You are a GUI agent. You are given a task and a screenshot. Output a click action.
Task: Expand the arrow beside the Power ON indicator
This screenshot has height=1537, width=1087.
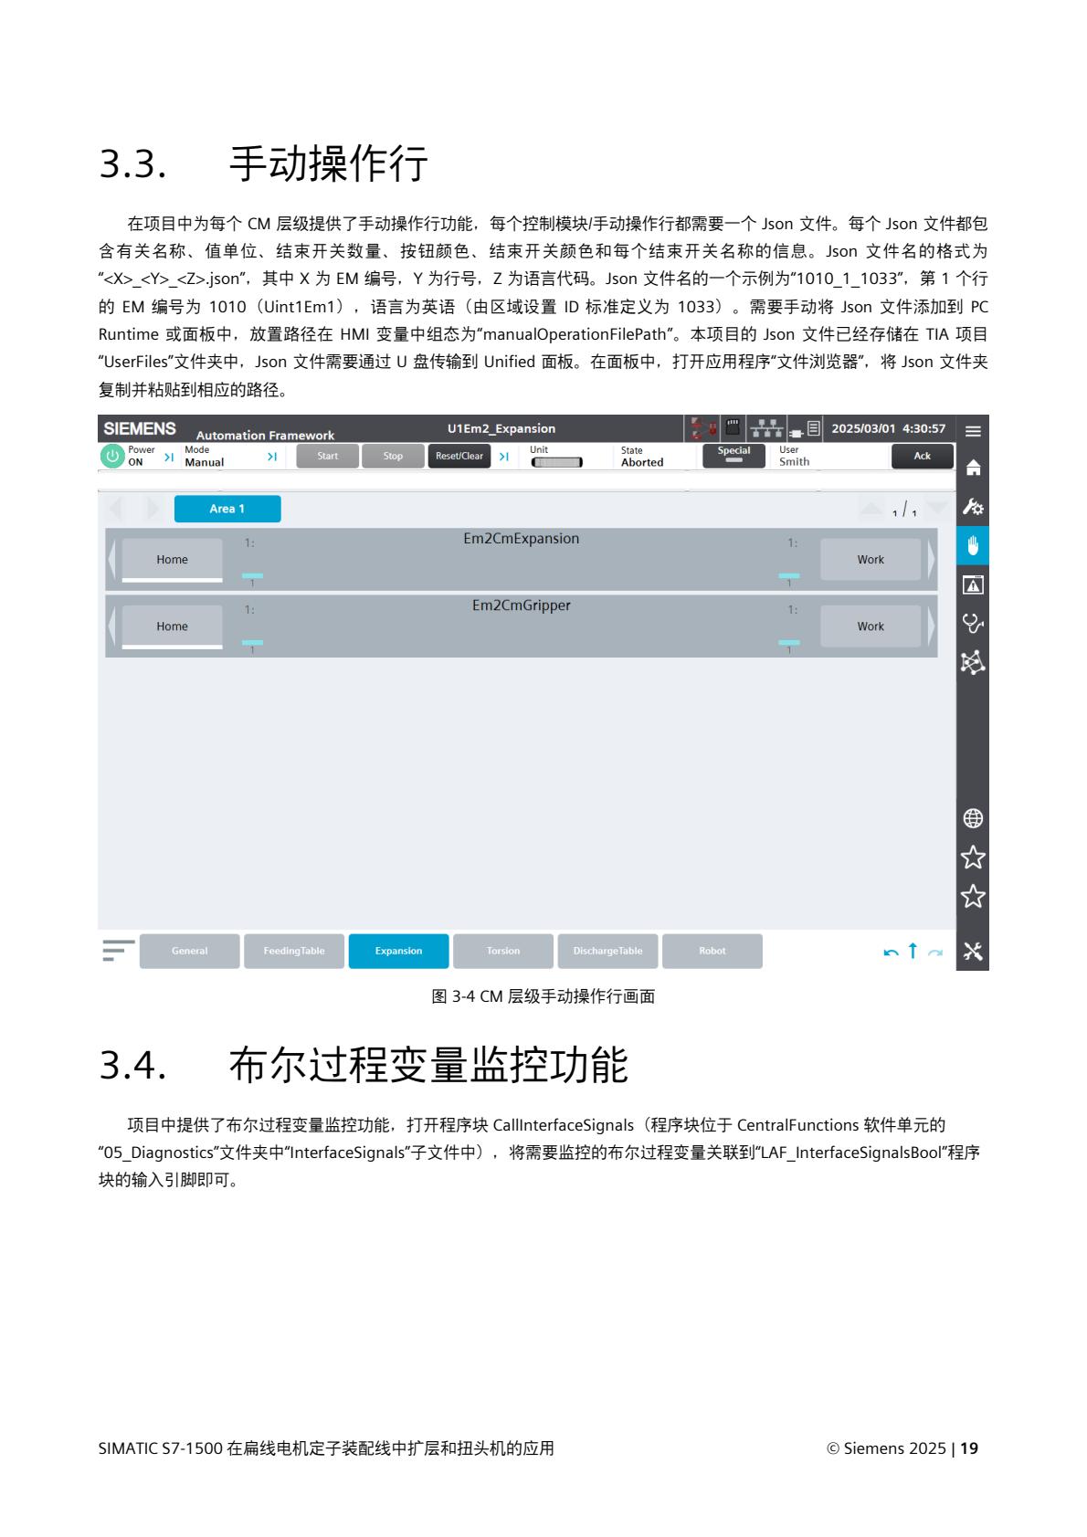(x=168, y=457)
